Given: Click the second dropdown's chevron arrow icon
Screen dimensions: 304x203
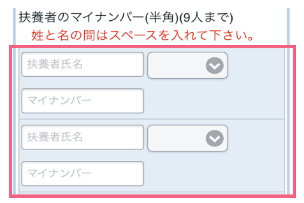Looking at the screenshot, I should [214, 138].
